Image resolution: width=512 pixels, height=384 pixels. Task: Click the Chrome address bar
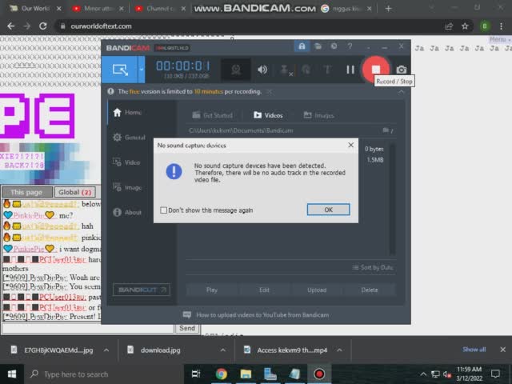tap(251, 26)
